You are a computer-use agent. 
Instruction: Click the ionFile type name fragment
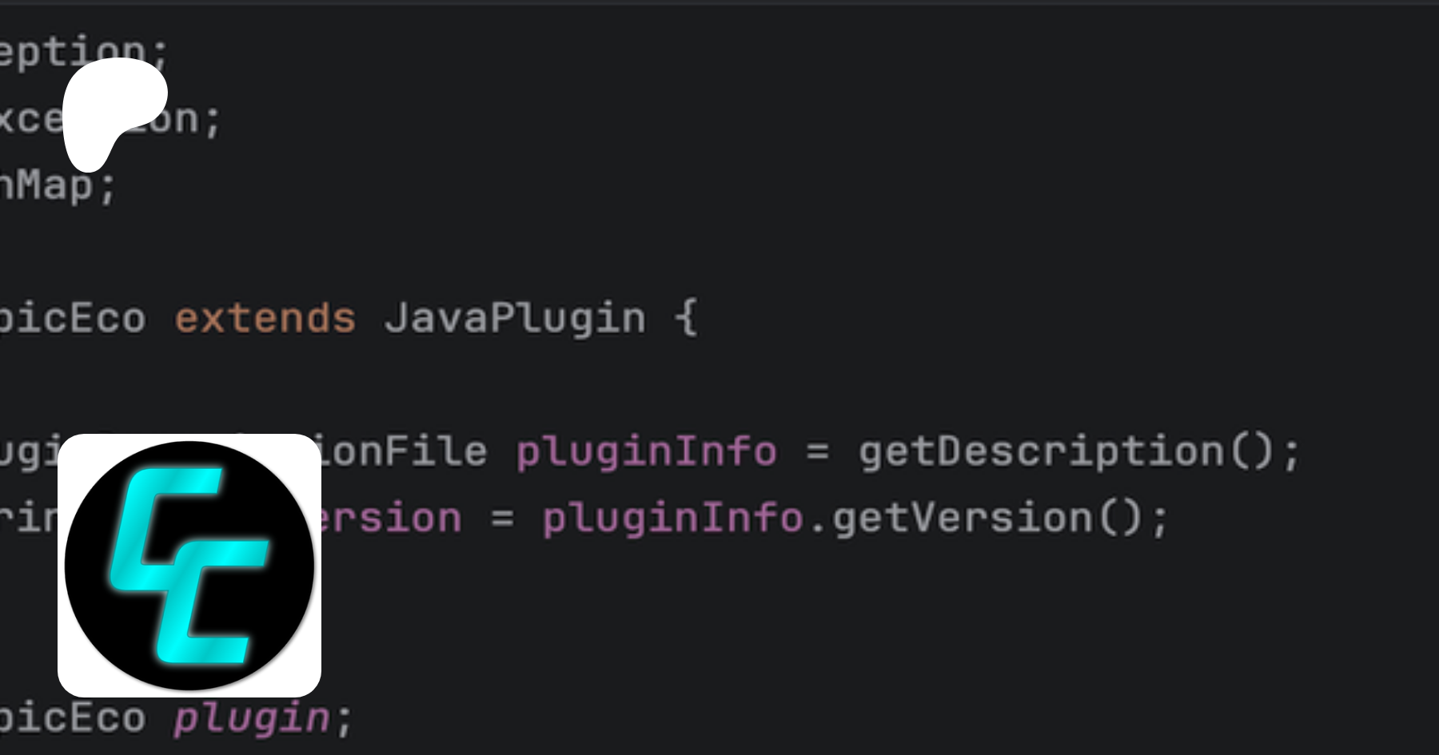pos(405,451)
